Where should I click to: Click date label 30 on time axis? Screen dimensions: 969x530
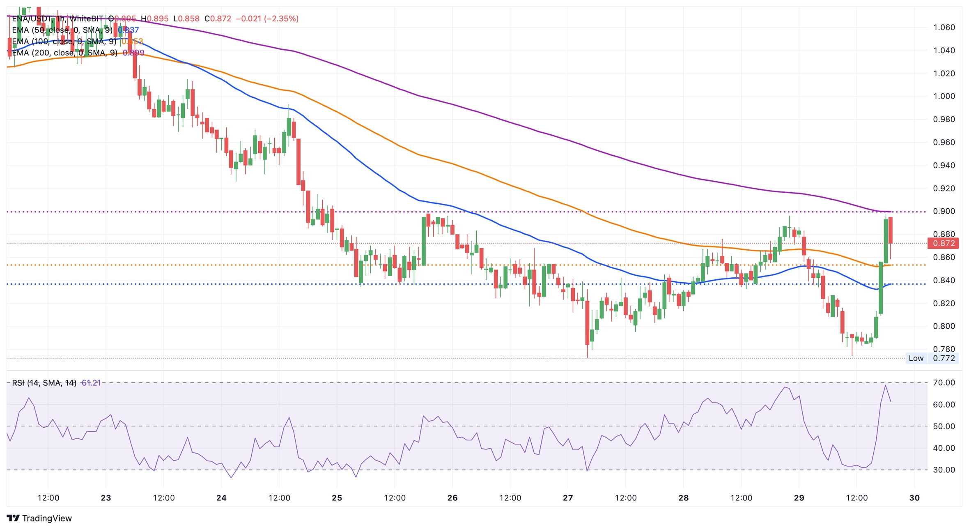point(914,498)
